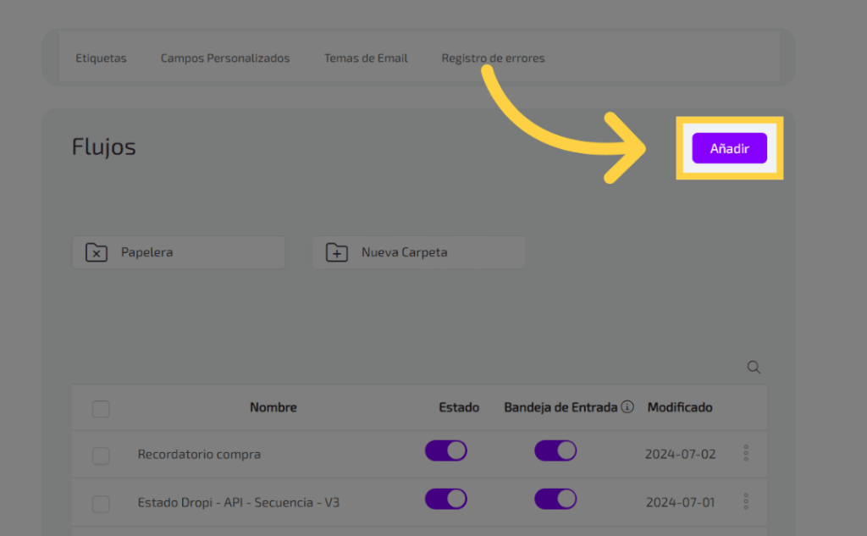Open the Recordatorio compra flow

tap(199, 455)
